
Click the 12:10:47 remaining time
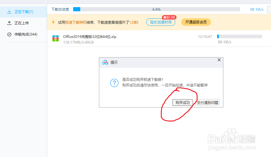205,37
